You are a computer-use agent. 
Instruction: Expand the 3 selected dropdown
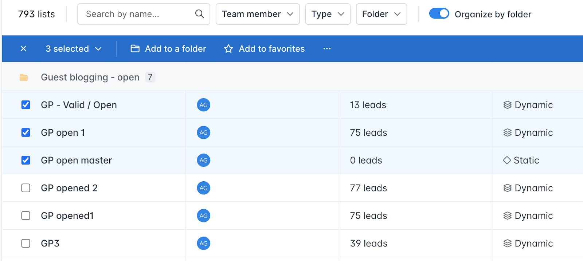[x=74, y=48]
